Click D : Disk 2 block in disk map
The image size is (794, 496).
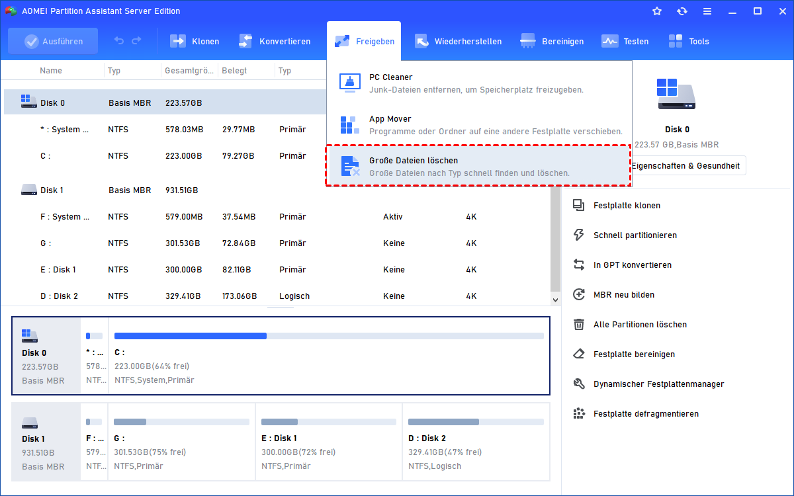[476, 442]
